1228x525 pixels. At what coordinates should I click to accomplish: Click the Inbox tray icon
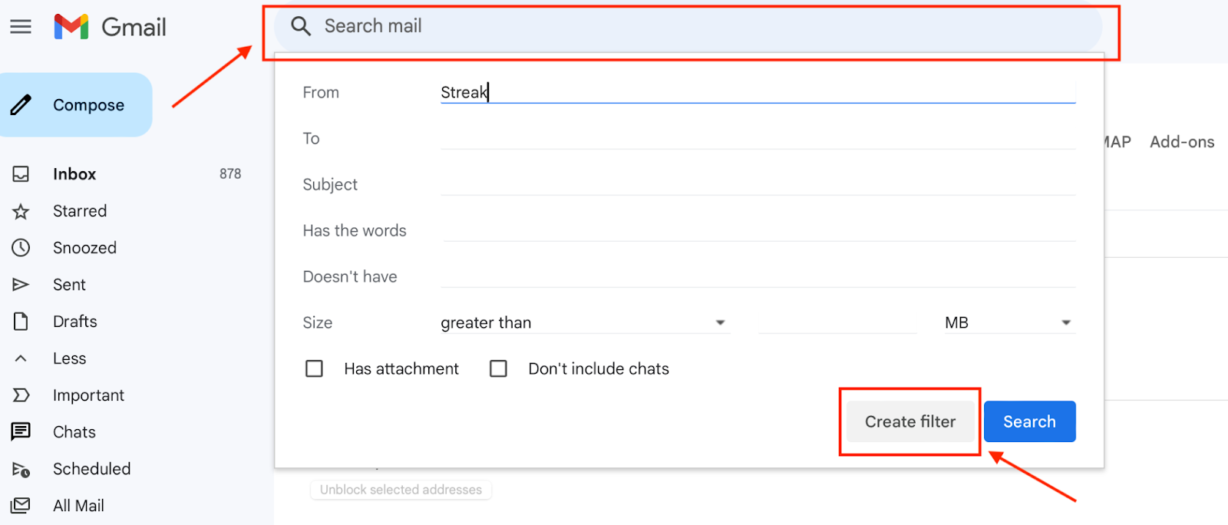21,174
